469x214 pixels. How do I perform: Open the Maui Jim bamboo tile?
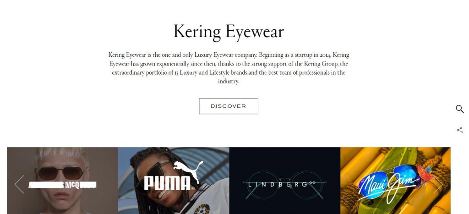(x=395, y=181)
